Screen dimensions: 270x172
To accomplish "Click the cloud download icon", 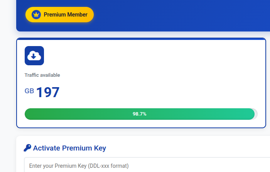I will 34,56.
